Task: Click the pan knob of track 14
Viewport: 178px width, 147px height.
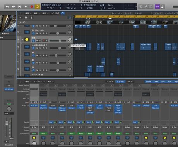Action: [x=70, y=39]
